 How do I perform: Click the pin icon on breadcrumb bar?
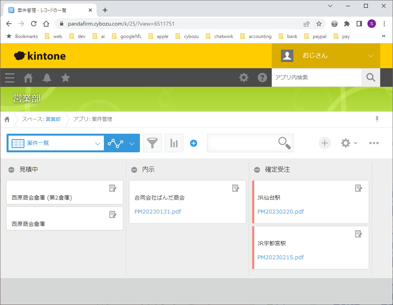pyautogui.click(x=377, y=119)
